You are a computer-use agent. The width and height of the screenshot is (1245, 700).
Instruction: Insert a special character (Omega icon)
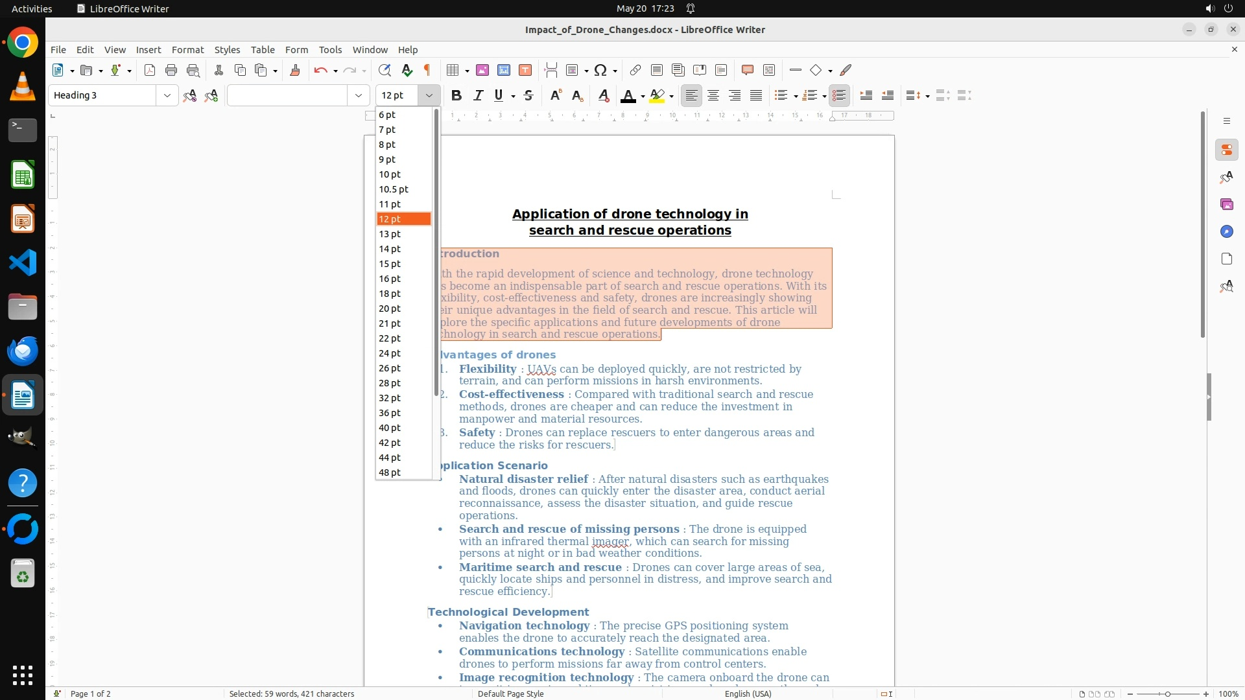(600, 70)
